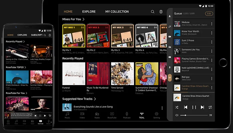Viewport: 233px width, 133px height.
Task: Toggle repeat mode in queue player
Action: click(x=210, y=107)
